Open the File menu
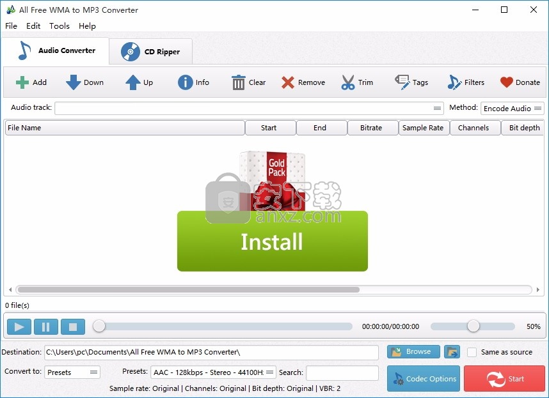 (12, 26)
